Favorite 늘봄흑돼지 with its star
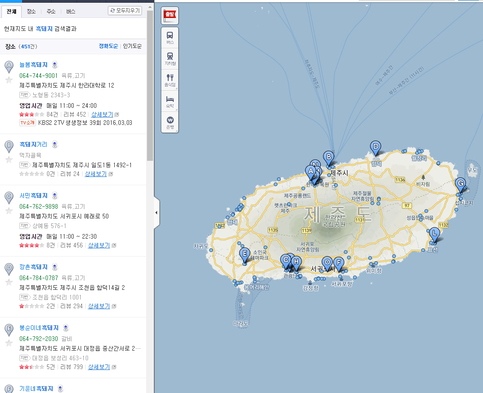Screen dimensions: 483x393 tap(9, 80)
